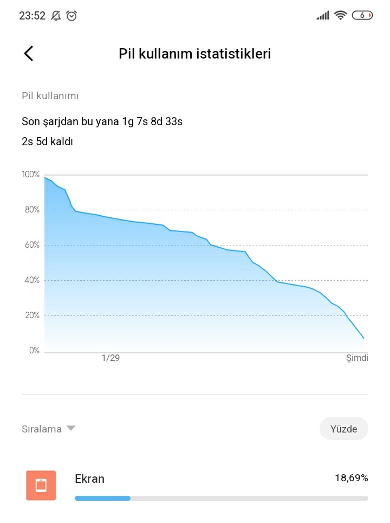Tap the muted bell notification icon
This screenshot has width=390, height=523.
(x=56, y=16)
